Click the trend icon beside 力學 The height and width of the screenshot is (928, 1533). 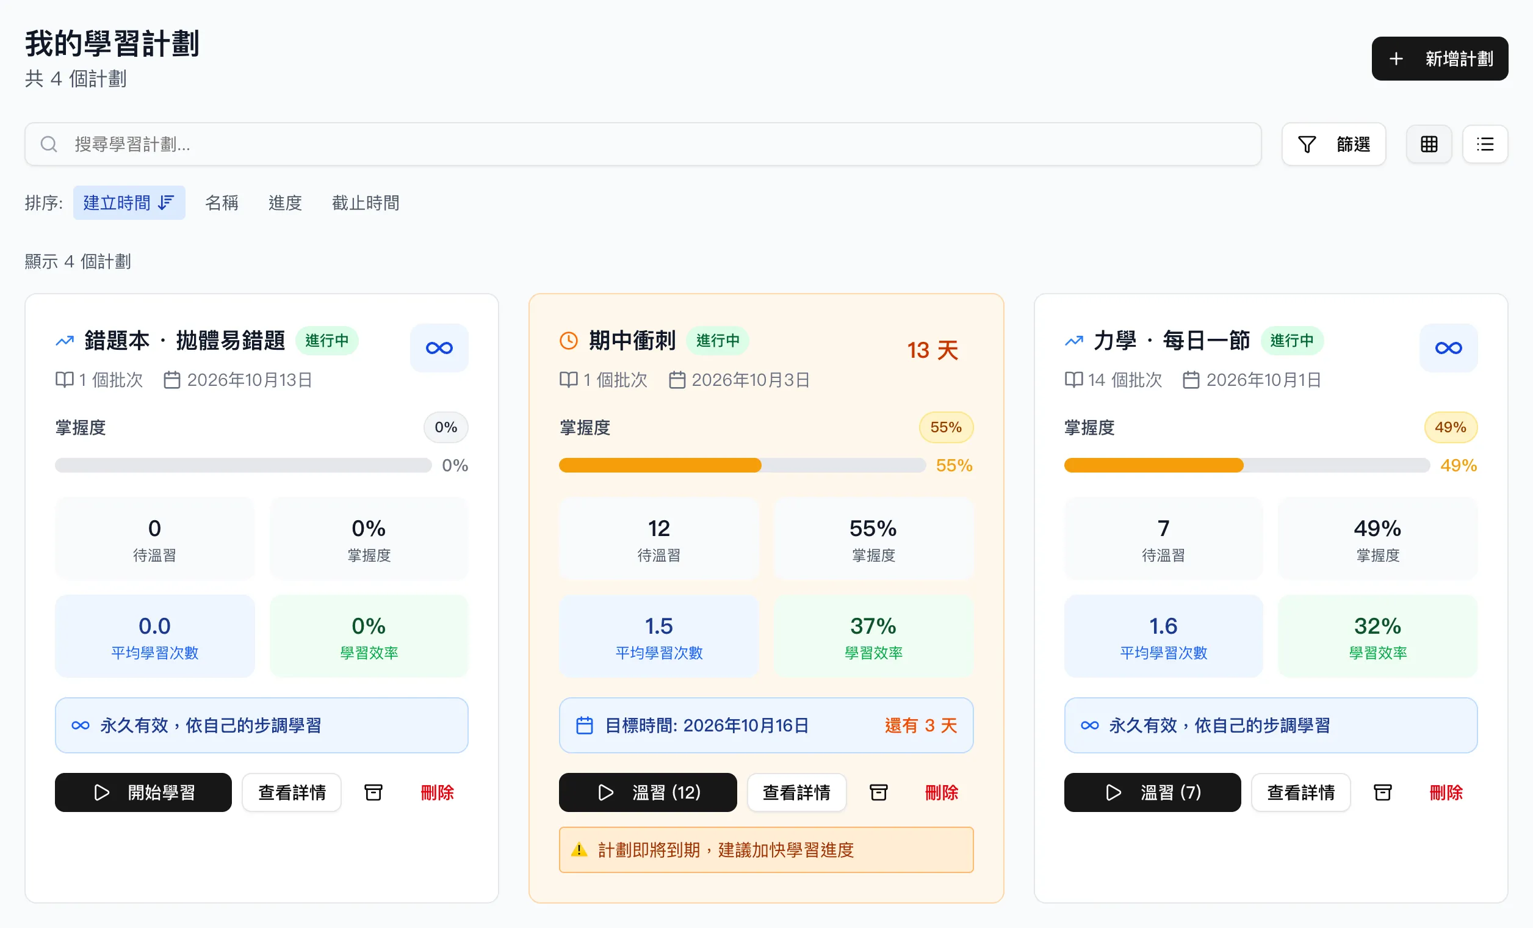point(1074,341)
